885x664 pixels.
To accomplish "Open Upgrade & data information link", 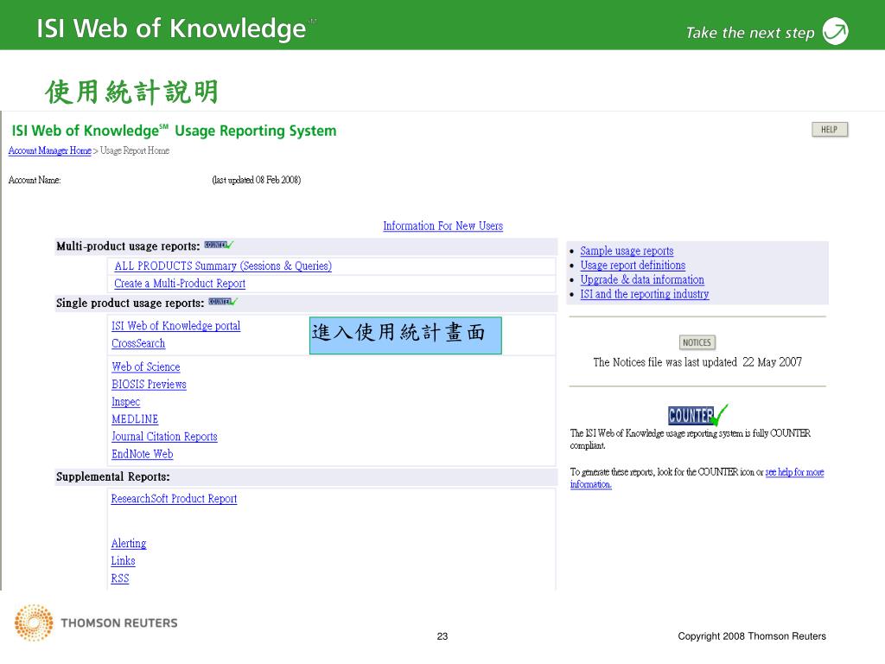I will coord(642,279).
